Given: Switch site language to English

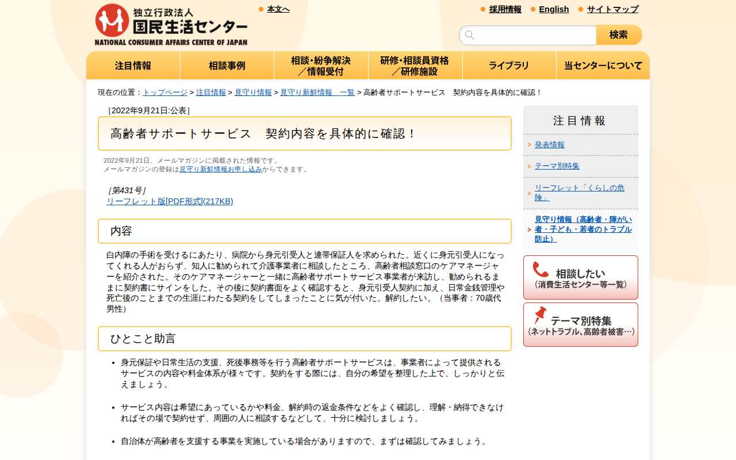Looking at the screenshot, I should tap(554, 9).
